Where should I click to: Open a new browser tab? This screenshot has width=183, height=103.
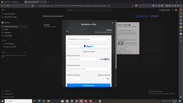49,2
